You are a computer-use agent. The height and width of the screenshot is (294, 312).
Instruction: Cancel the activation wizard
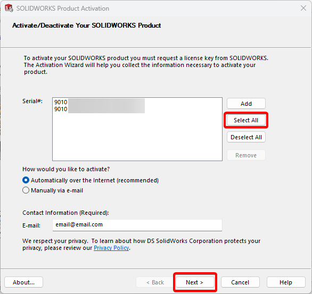click(x=240, y=282)
